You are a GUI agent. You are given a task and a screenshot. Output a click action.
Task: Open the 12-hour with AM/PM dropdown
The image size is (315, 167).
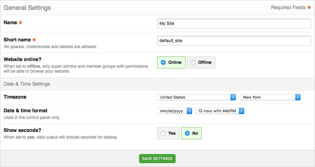click(220, 111)
